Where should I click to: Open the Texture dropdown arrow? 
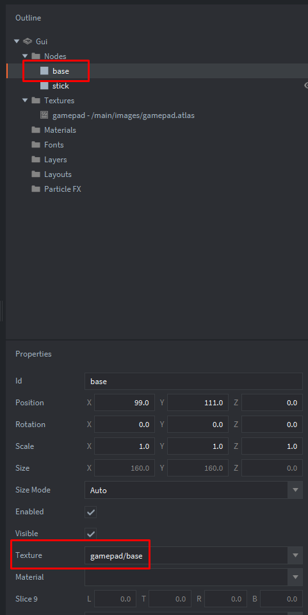point(295,555)
